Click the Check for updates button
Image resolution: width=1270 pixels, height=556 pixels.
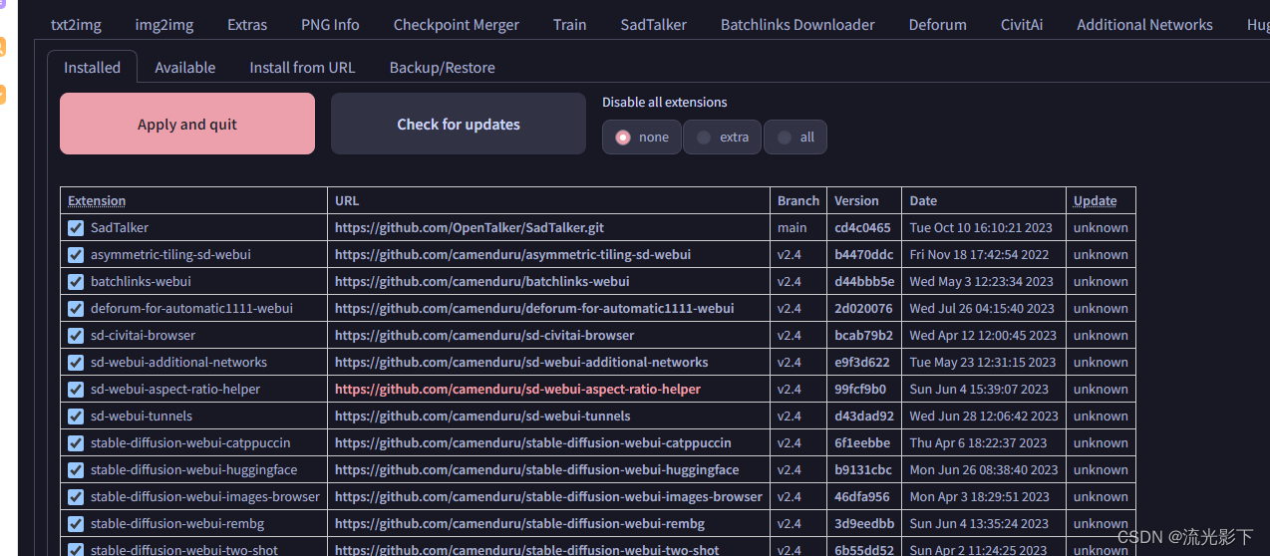point(459,125)
